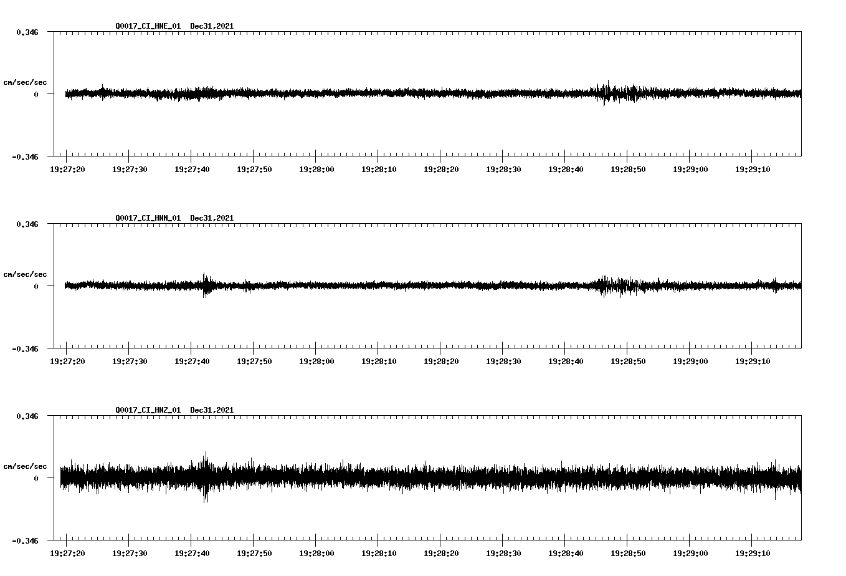Click 19:27:30 time label under HNE plot
Screen dimensions: 846x576
[130, 170]
